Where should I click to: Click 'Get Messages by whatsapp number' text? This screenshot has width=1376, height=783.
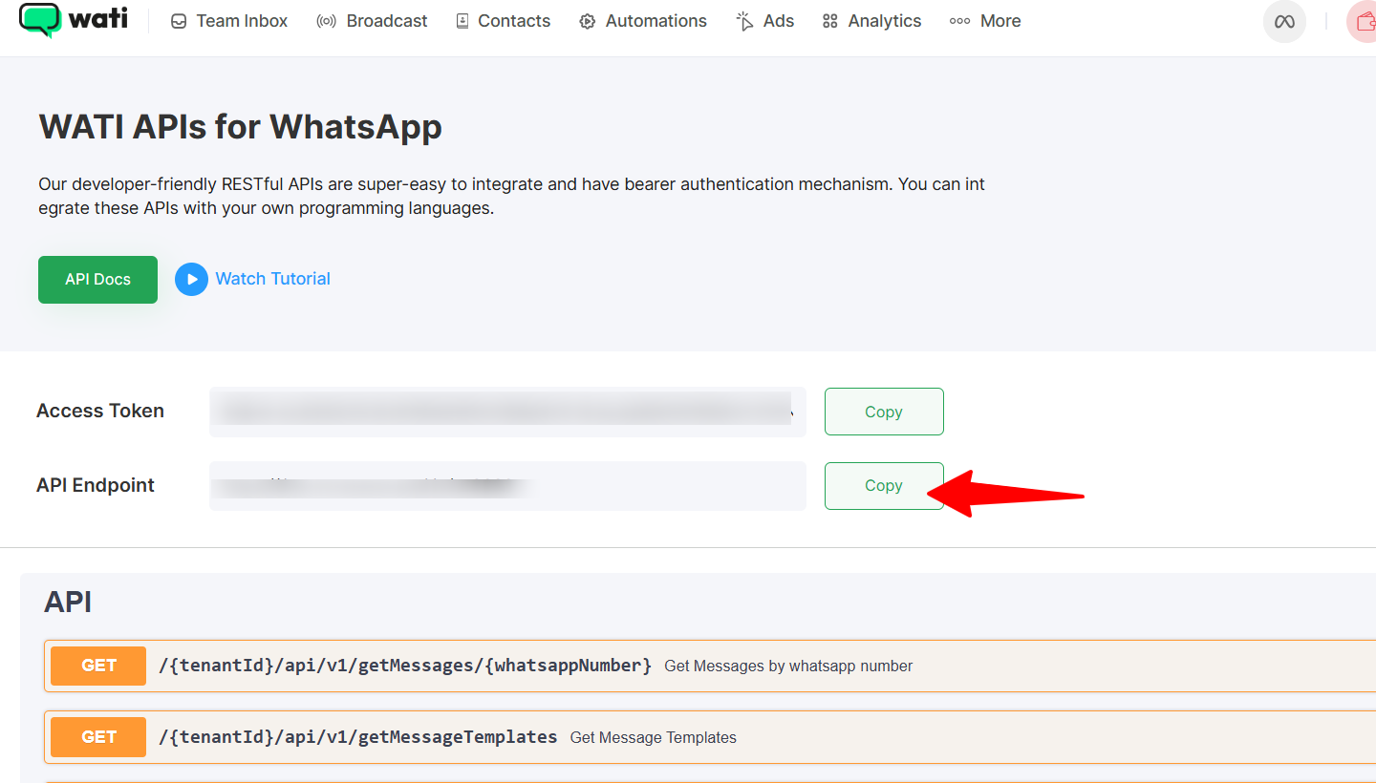click(788, 666)
